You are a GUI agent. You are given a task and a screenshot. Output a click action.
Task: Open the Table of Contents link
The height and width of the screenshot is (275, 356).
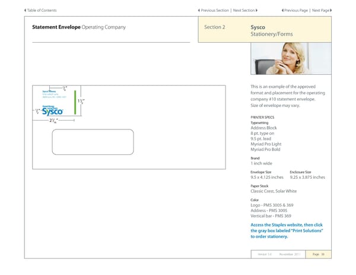tap(42, 11)
